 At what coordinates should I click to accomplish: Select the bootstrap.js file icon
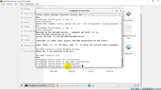click(128, 14)
